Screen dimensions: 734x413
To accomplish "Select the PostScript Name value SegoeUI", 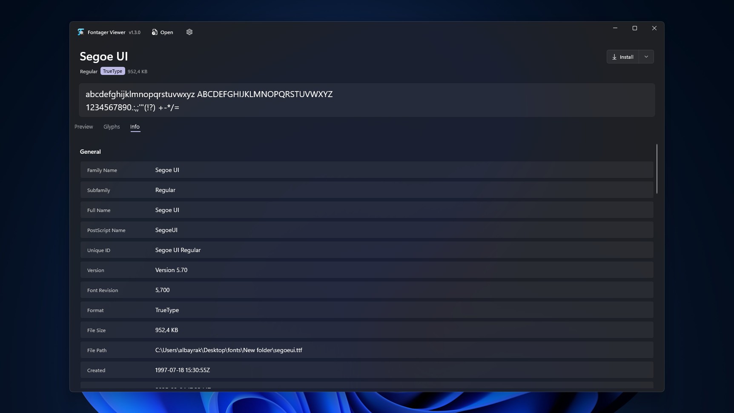I will pyautogui.click(x=166, y=230).
